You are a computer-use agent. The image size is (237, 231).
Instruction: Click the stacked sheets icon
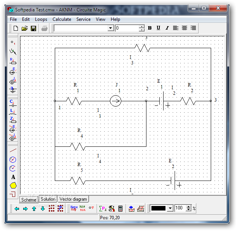141,209
